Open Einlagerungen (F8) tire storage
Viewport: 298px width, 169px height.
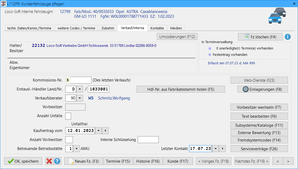coord(259,89)
